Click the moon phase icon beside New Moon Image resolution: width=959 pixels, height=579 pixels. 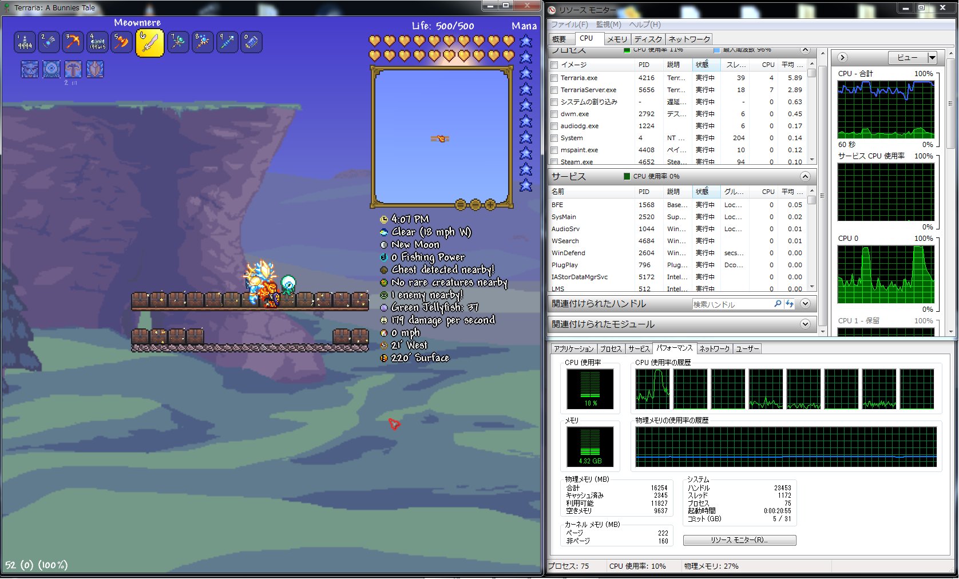click(x=384, y=244)
